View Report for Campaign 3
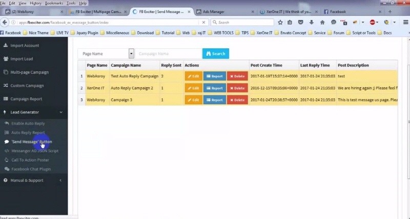Screen dimensions: 410x219 click(x=215, y=100)
